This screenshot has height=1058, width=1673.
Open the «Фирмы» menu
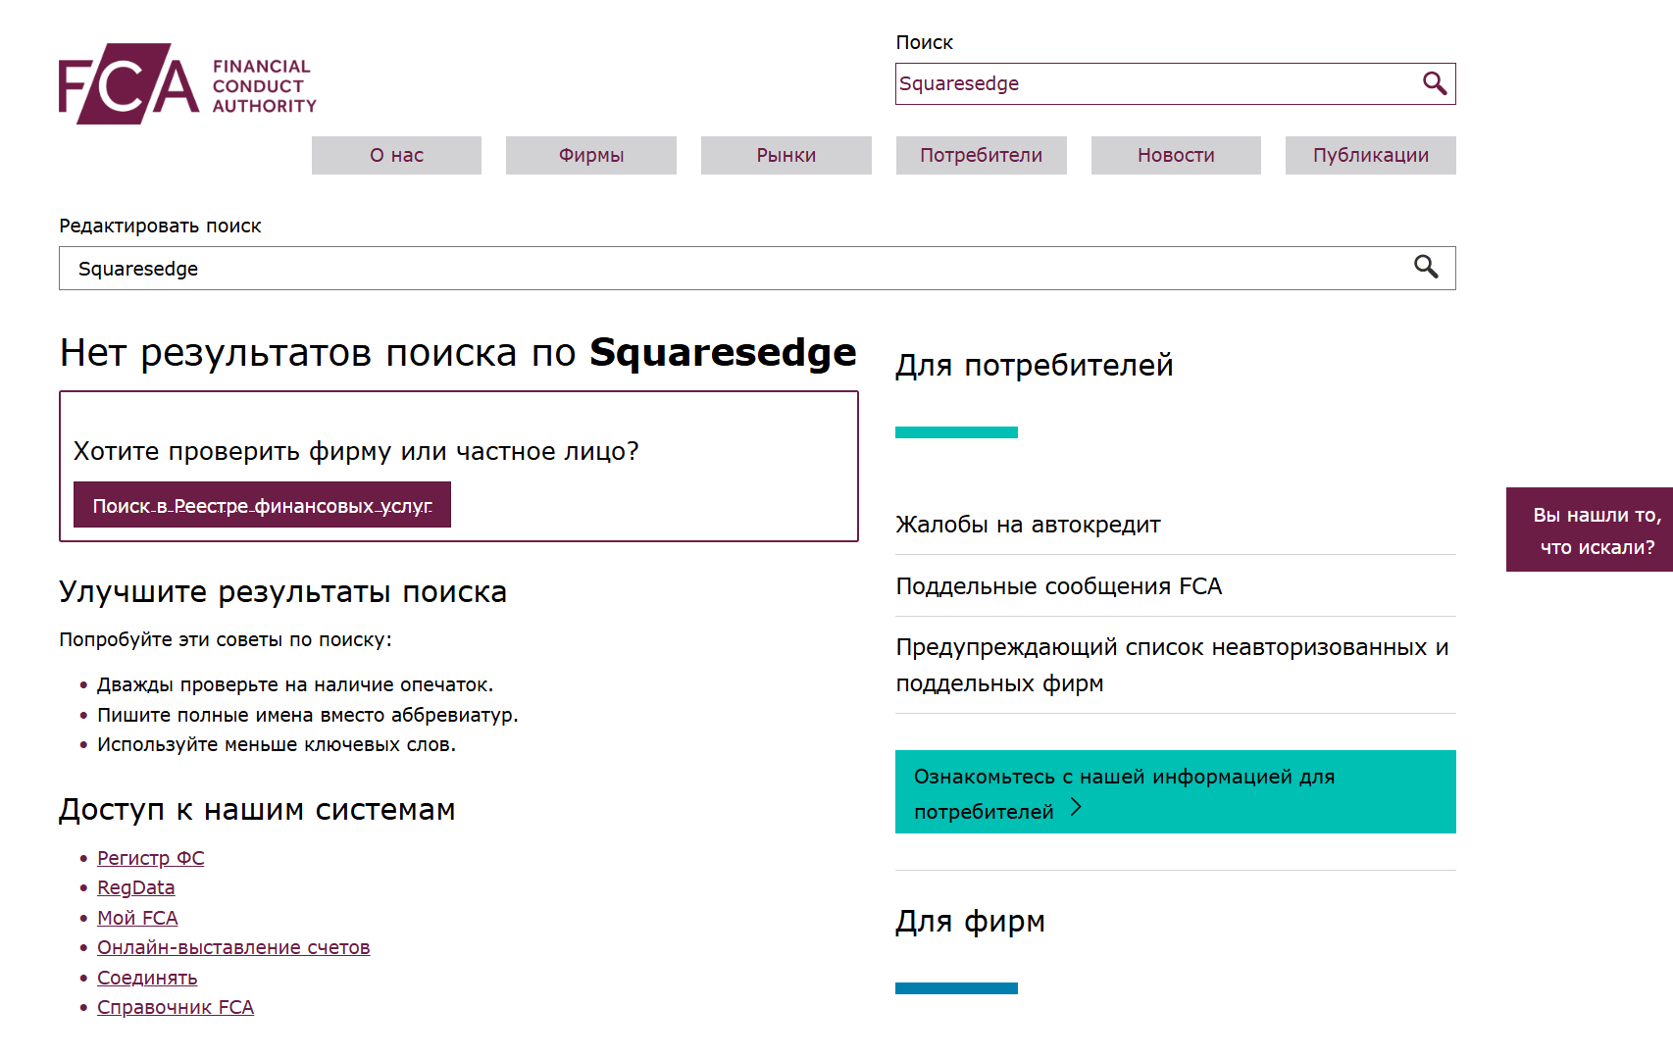click(x=590, y=156)
